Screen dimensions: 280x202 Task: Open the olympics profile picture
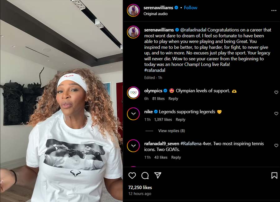133,93
